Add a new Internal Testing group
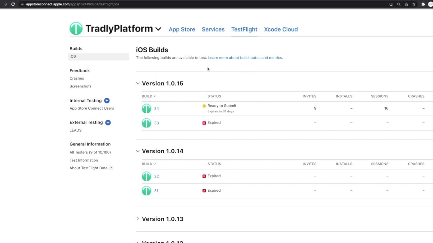 tap(107, 101)
